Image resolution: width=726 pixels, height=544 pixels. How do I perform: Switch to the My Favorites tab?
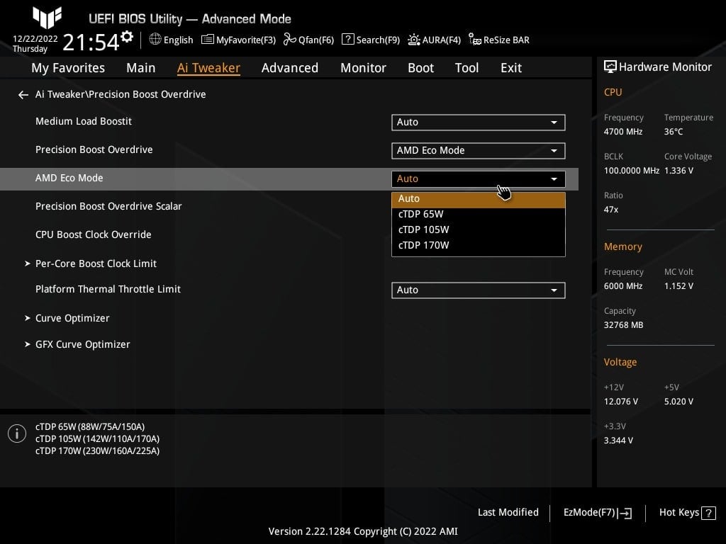pyautogui.click(x=68, y=68)
